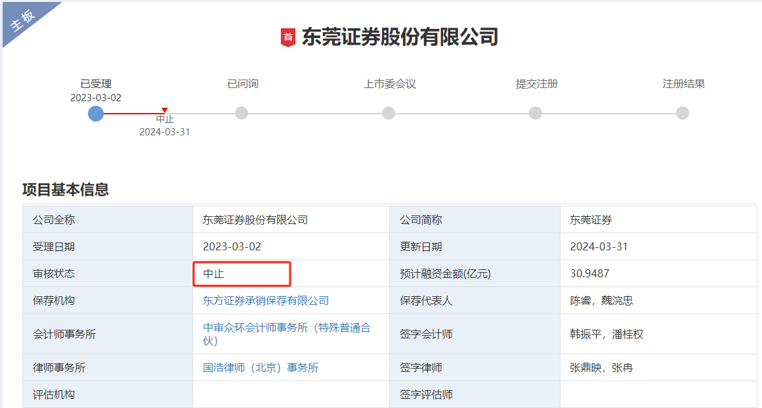Click the 更新日期 value 2024-03-31 in table
This screenshot has height=408, width=762.
point(599,246)
